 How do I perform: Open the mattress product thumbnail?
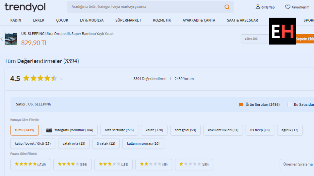11,39
